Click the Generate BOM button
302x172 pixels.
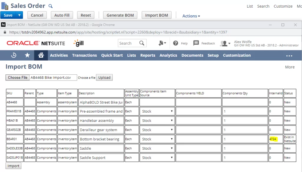(120, 15)
